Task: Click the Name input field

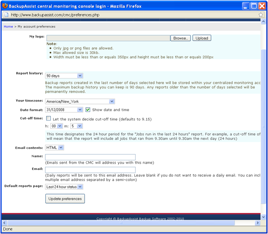Action: [x=90, y=157]
